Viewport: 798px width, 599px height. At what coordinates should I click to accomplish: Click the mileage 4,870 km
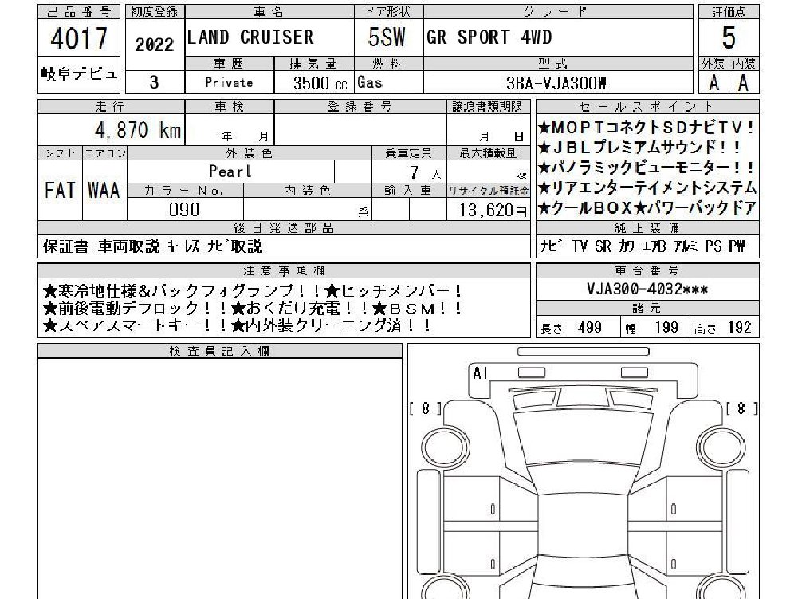pyautogui.click(x=137, y=130)
